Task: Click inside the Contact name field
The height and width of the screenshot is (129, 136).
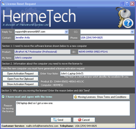Action: pos(41,38)
